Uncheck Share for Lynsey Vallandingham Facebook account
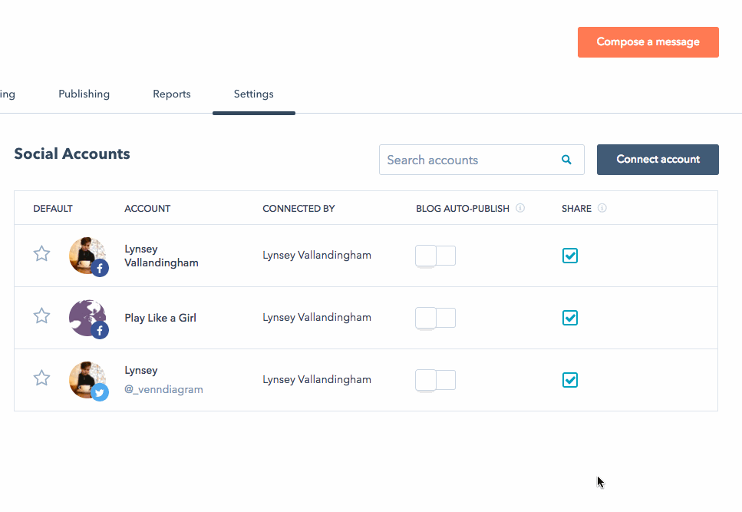This screenshot has width=742, height=512. click(x=569, y=256)
